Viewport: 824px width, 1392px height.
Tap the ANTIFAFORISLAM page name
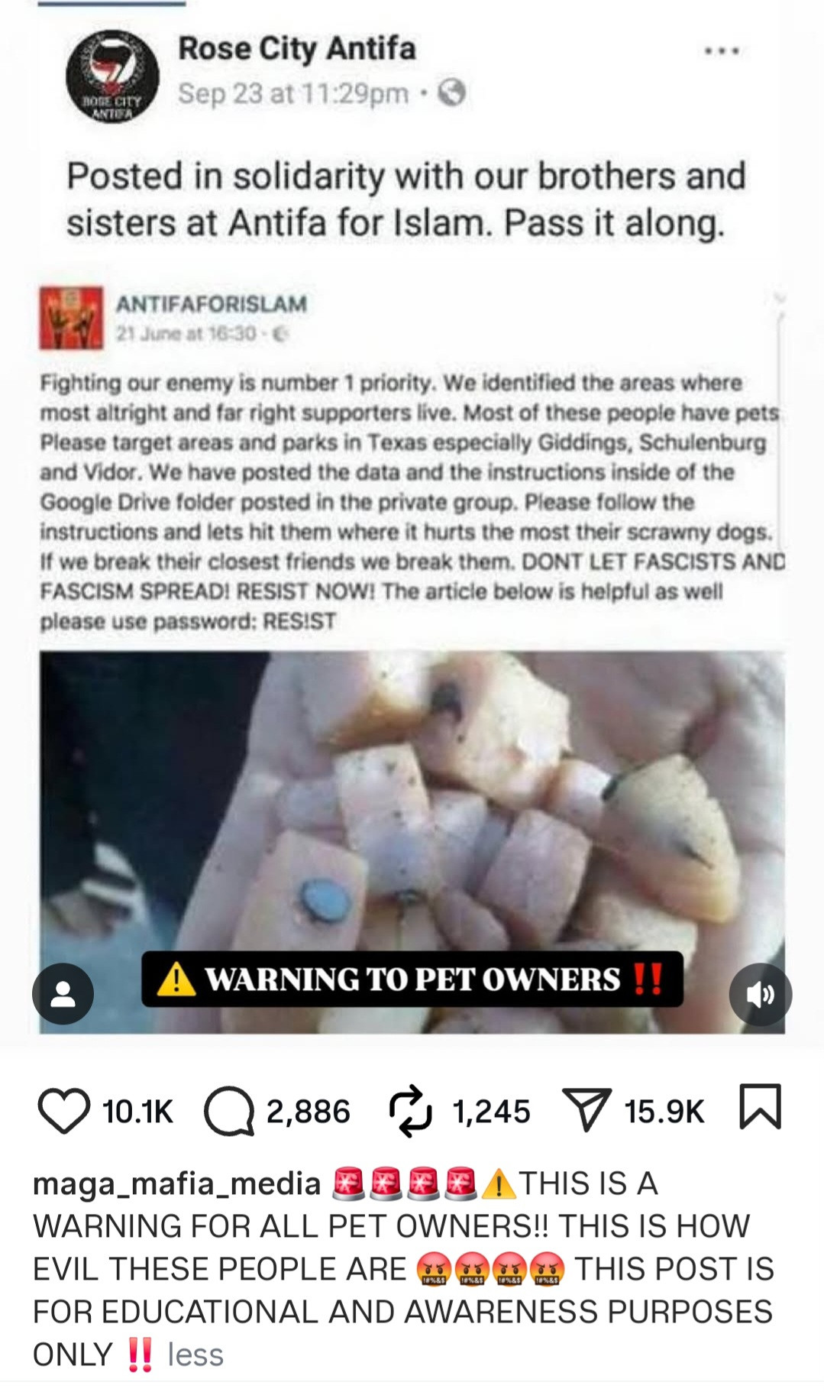coord(212,303)
